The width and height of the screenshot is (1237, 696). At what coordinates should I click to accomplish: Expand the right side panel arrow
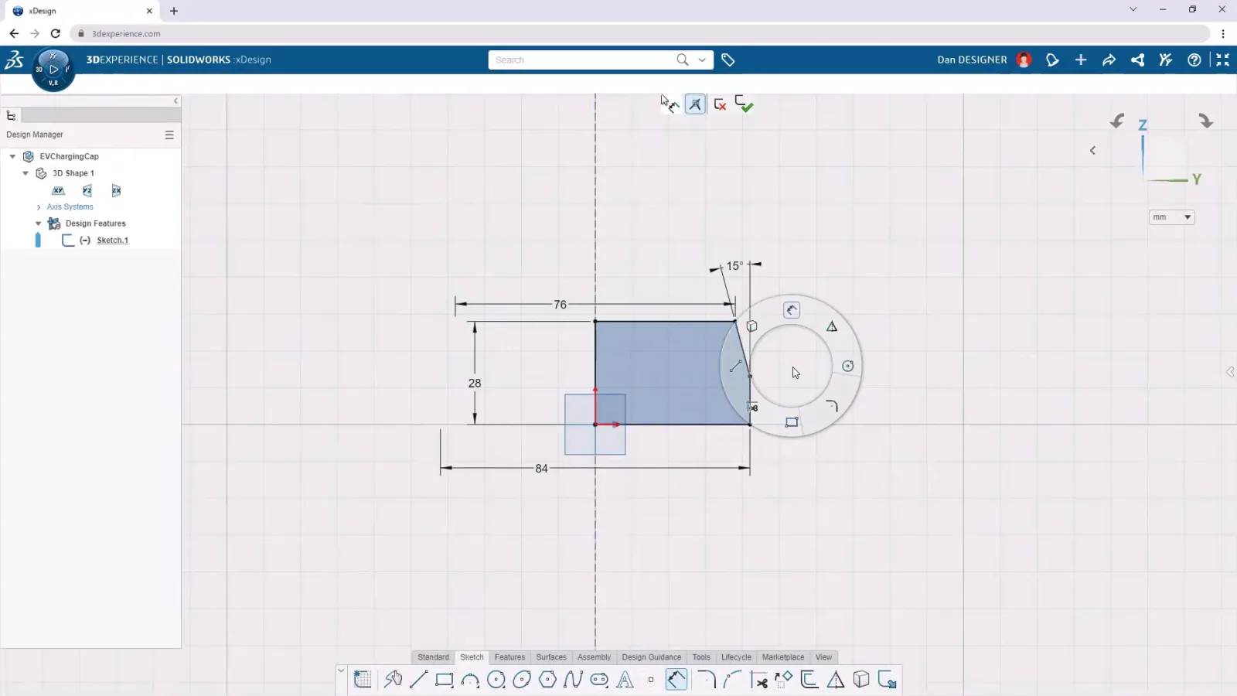[1230, 372]
